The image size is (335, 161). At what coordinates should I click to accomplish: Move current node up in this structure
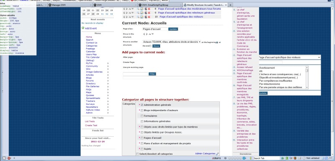150,34
